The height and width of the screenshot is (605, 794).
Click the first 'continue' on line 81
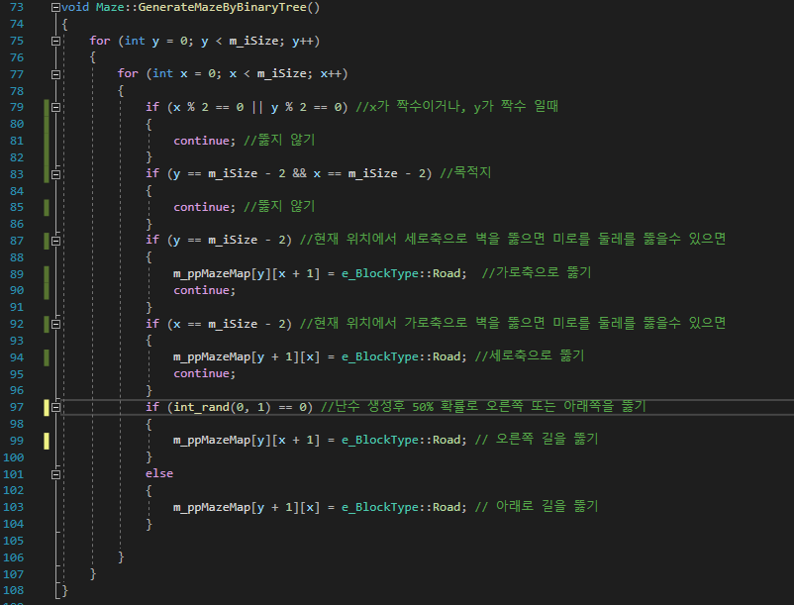coord(201,141)
